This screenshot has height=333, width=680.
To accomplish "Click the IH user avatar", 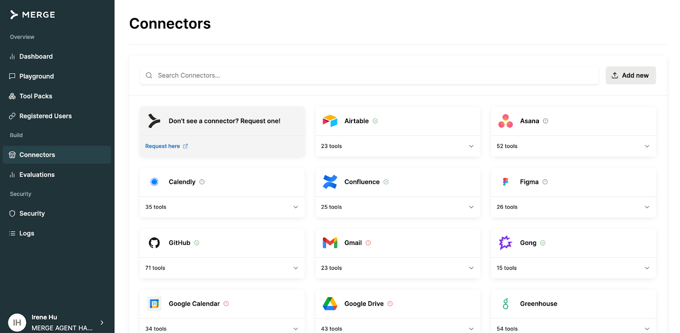I will pos(17,323).
